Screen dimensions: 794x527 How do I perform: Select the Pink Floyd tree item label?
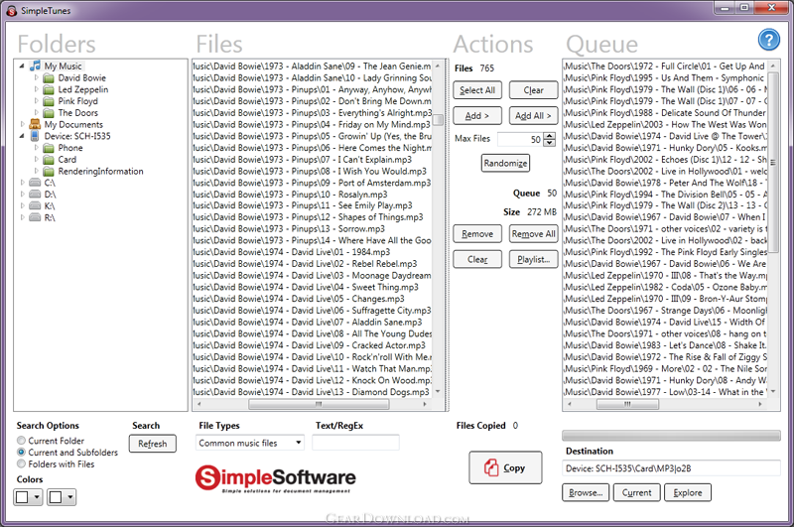pyautogui.click(x=77, y=101)
